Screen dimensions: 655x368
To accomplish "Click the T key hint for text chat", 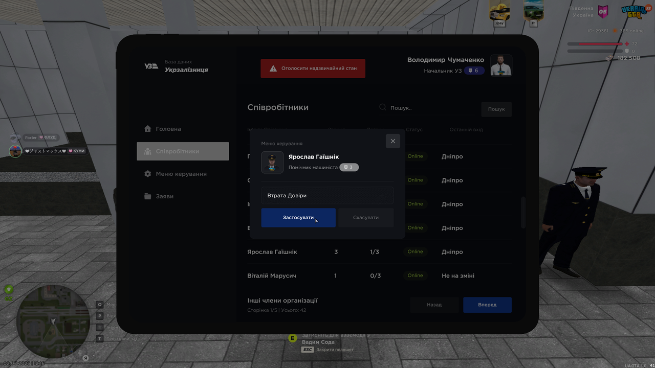I will [100, 338].
